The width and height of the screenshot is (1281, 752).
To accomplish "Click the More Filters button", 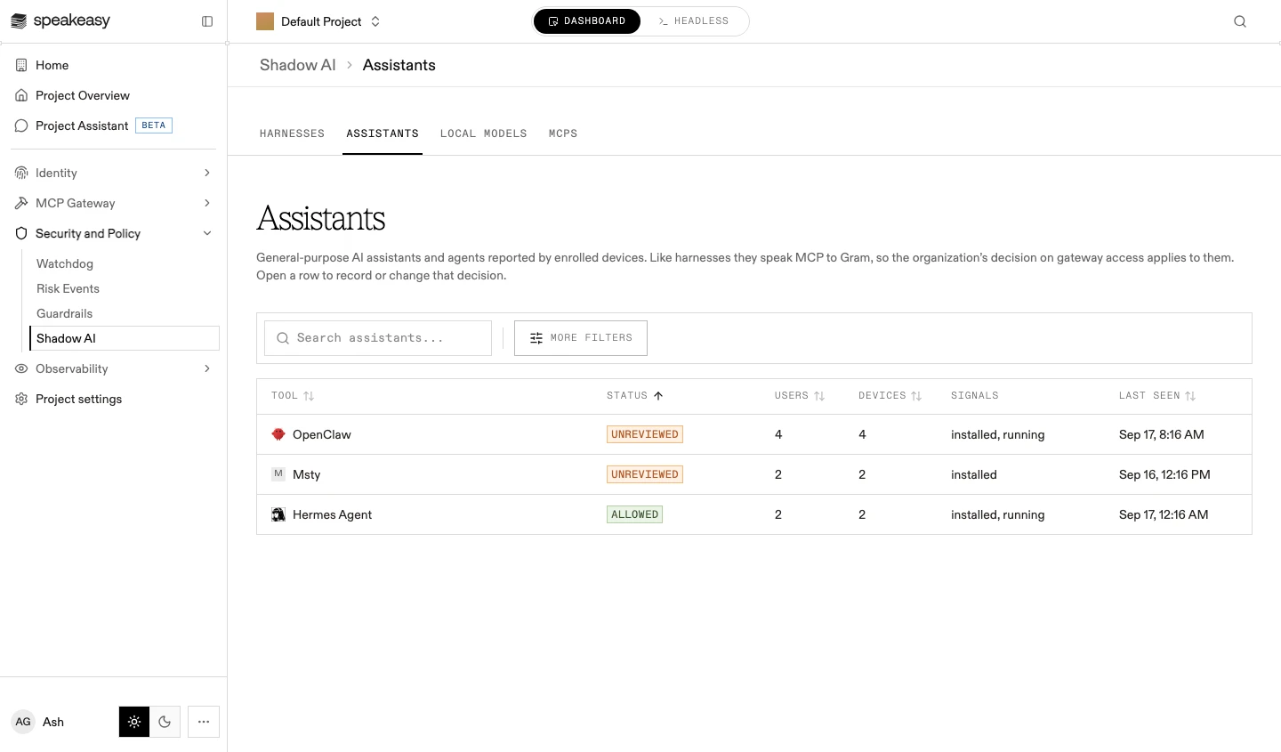I will (581, 338).
